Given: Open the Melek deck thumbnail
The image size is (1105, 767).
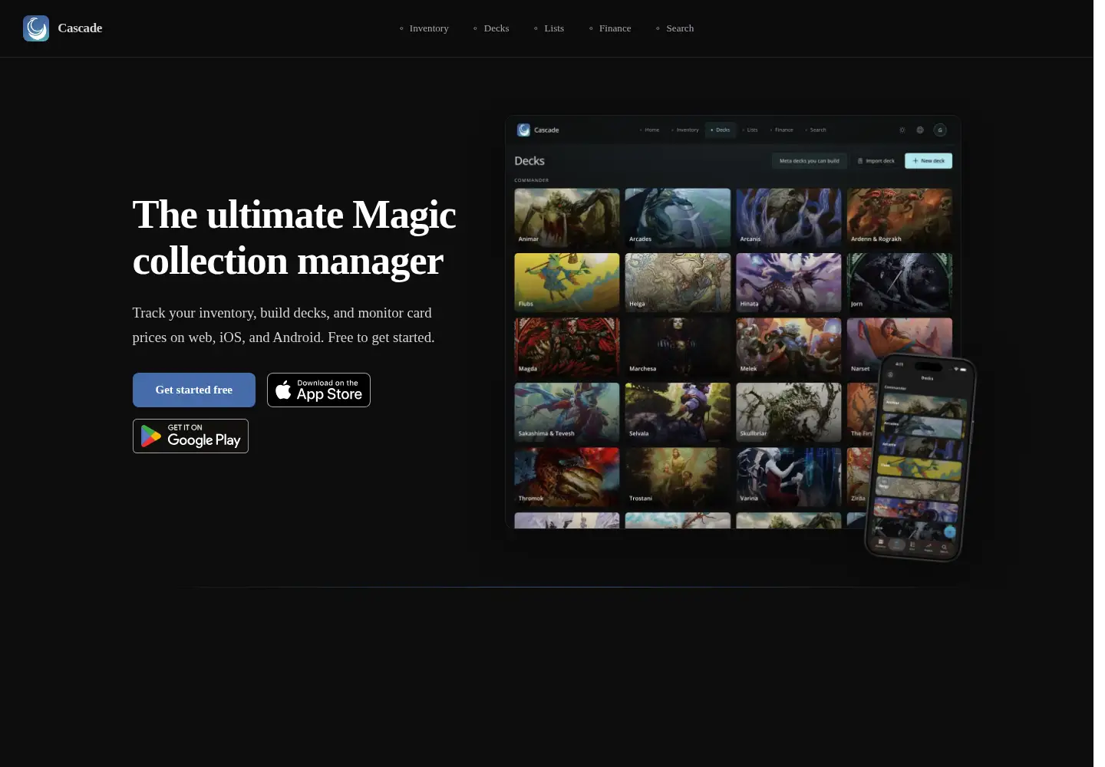Looking at the screenshot, I should click(789, 347).
